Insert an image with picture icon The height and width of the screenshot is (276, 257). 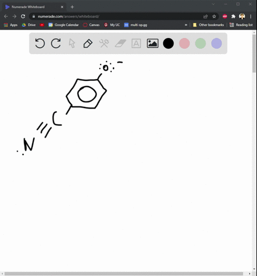[153, 43]
